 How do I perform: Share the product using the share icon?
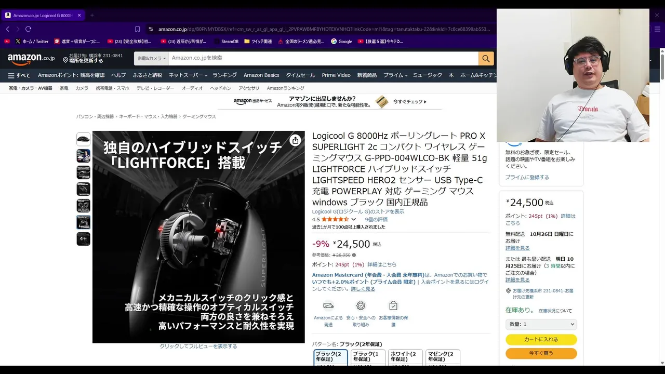tap(295, 140)
